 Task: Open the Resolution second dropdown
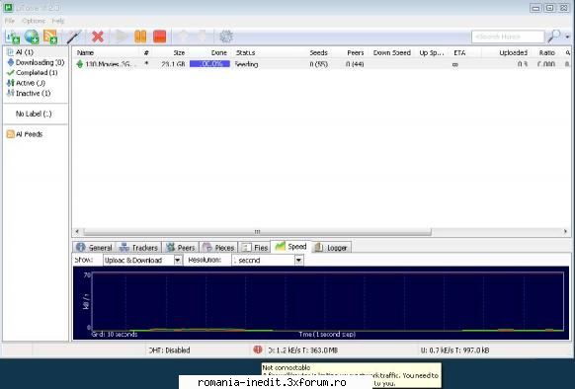[x=268, y=260]
